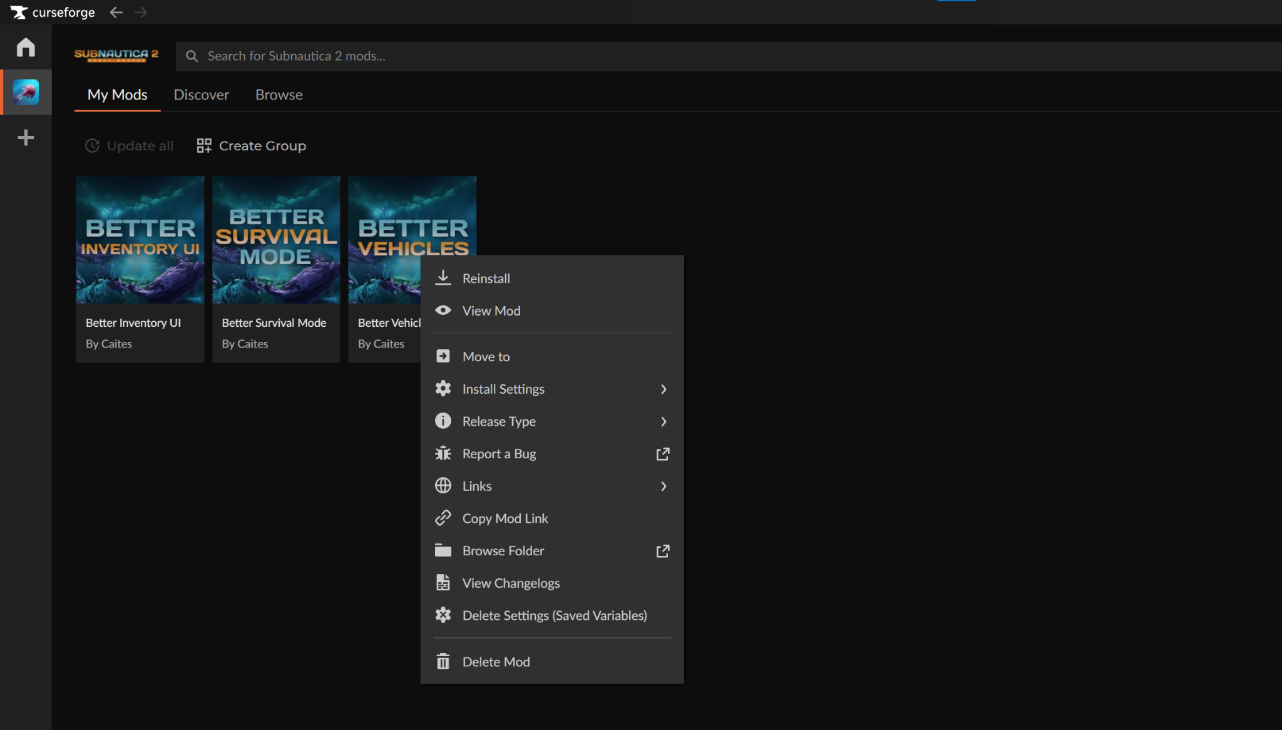The height and width of the screenshot is (730, 1282).
Task: Click the Update all refresh icon
Action: point(93,146)
